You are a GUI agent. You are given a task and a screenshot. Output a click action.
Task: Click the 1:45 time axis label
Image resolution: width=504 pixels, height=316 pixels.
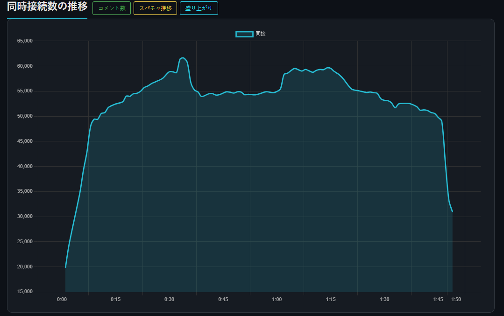click(x=438, y=299)
